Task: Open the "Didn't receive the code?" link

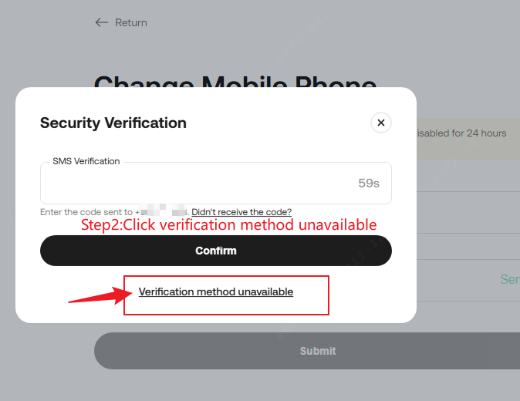Action: (241, 212)
